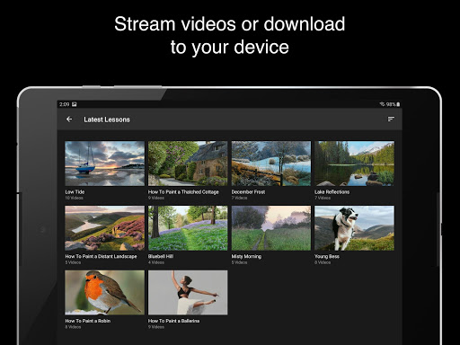Click the How To Paint a Thatched Cottage title
The height and width of the screenshot is (345, 460).
183,192
